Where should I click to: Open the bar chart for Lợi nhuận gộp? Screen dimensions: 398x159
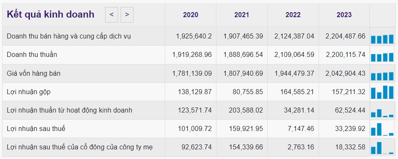(382, 92)
